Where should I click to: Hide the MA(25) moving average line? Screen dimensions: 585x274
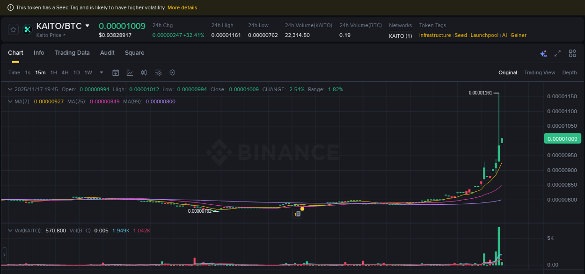(105, 101)
